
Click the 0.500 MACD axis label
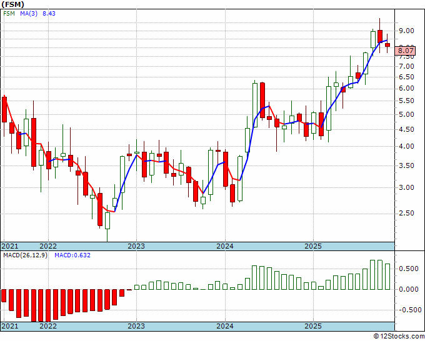(x=409, y=269)
